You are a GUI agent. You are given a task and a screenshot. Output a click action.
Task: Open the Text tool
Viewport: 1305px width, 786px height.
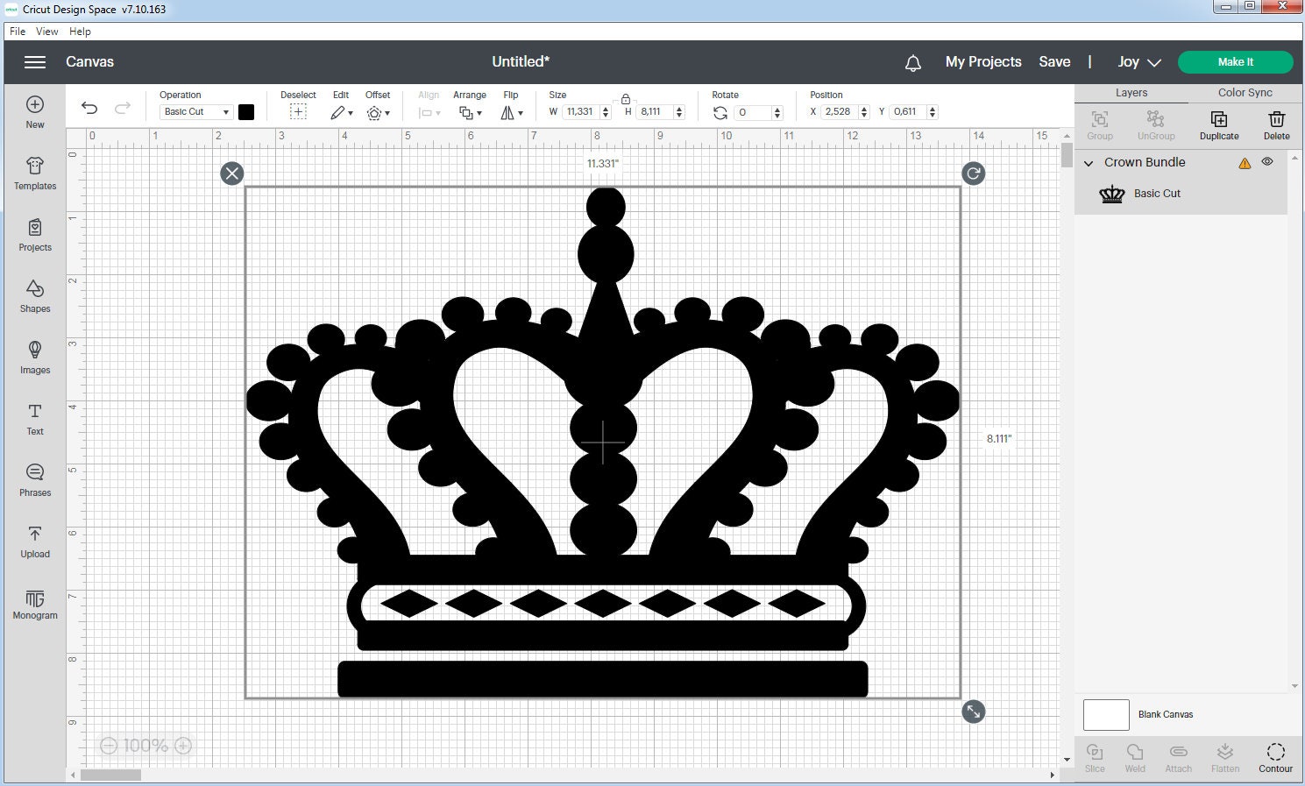(x=34, y=420)
